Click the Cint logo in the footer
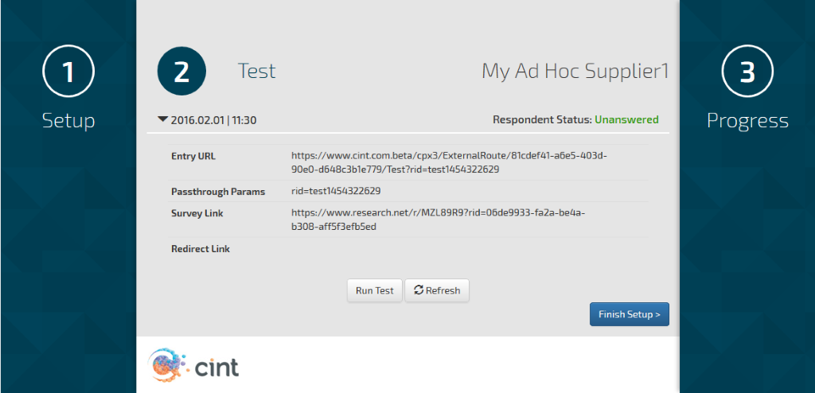Viewport: 815px width, 393px height. (x=194, y=366)
